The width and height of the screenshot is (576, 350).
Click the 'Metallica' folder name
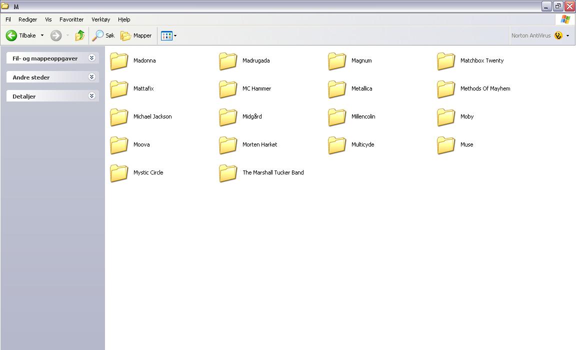pyautogui.click(x=362, y=88)
